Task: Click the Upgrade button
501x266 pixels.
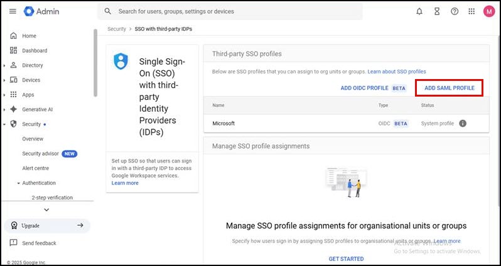Action: coord(47,225)
